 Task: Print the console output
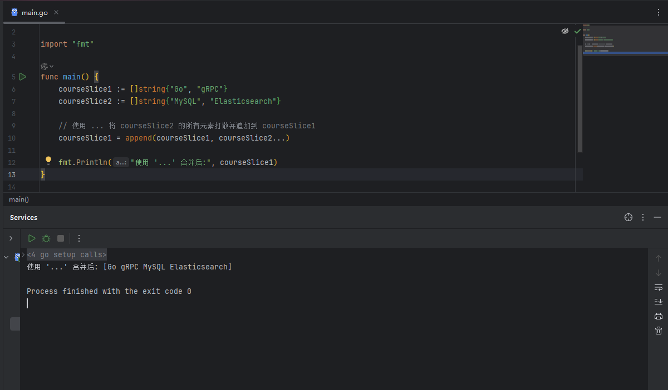click(x=659, y=316)
